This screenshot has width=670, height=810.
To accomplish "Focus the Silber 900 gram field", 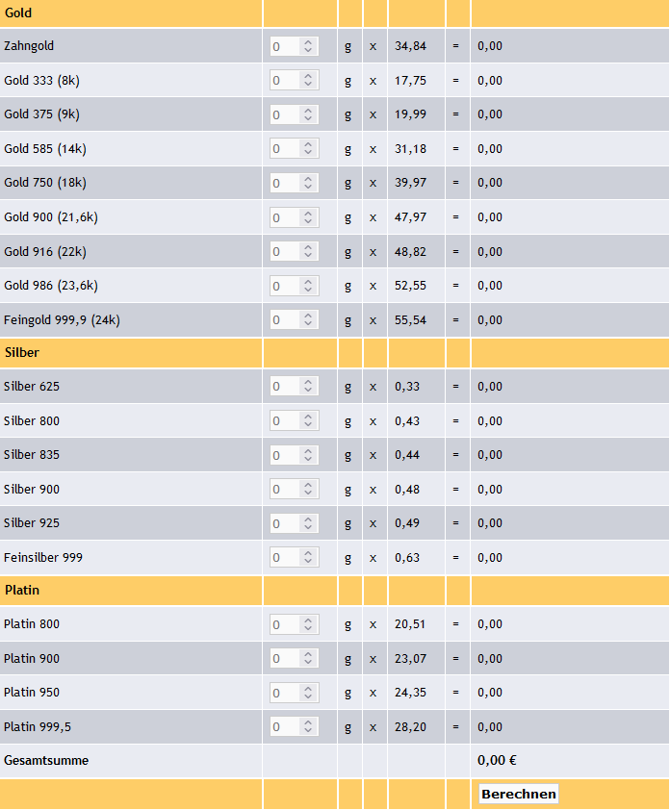I will click(x=285, y=490).
